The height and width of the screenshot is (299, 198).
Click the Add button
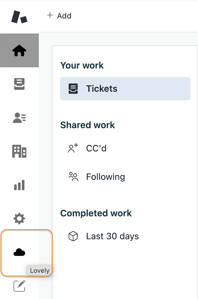click(59, 16)
